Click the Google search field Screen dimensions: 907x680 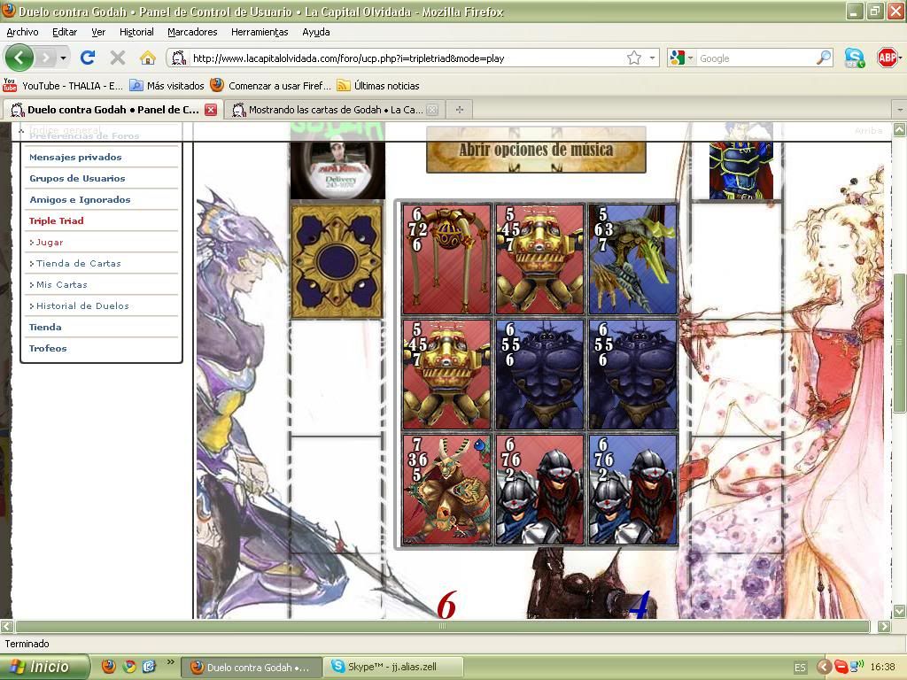pos(755,58)
